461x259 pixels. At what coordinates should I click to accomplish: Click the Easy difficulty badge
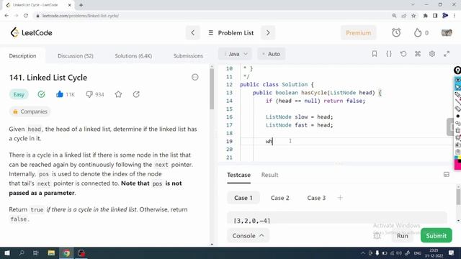(19, 94)
